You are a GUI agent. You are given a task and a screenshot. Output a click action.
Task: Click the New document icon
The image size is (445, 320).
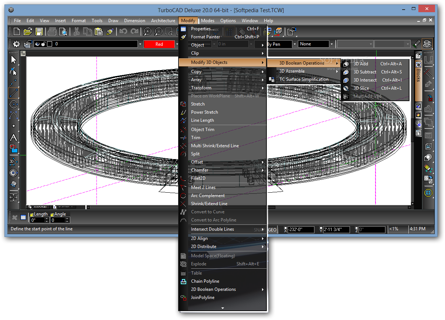[x=17, y=31]
